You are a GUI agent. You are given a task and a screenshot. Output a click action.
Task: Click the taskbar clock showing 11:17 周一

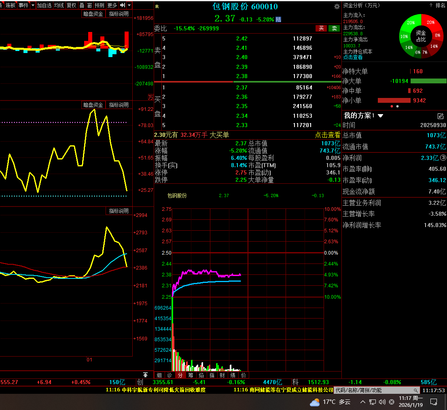click(411, 402)
